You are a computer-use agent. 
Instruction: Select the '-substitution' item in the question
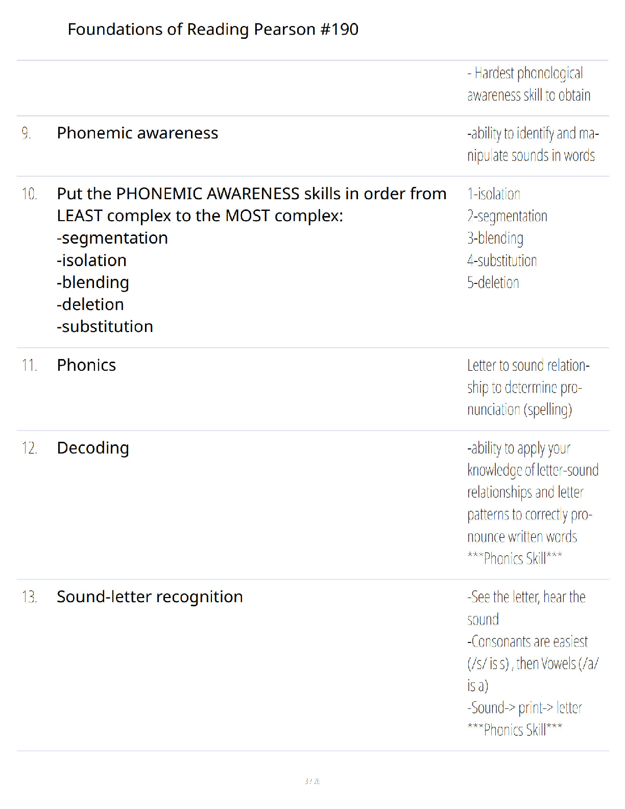coord(105,326)
